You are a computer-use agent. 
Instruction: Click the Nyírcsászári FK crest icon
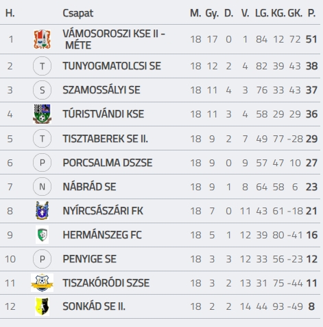[42, 210]
